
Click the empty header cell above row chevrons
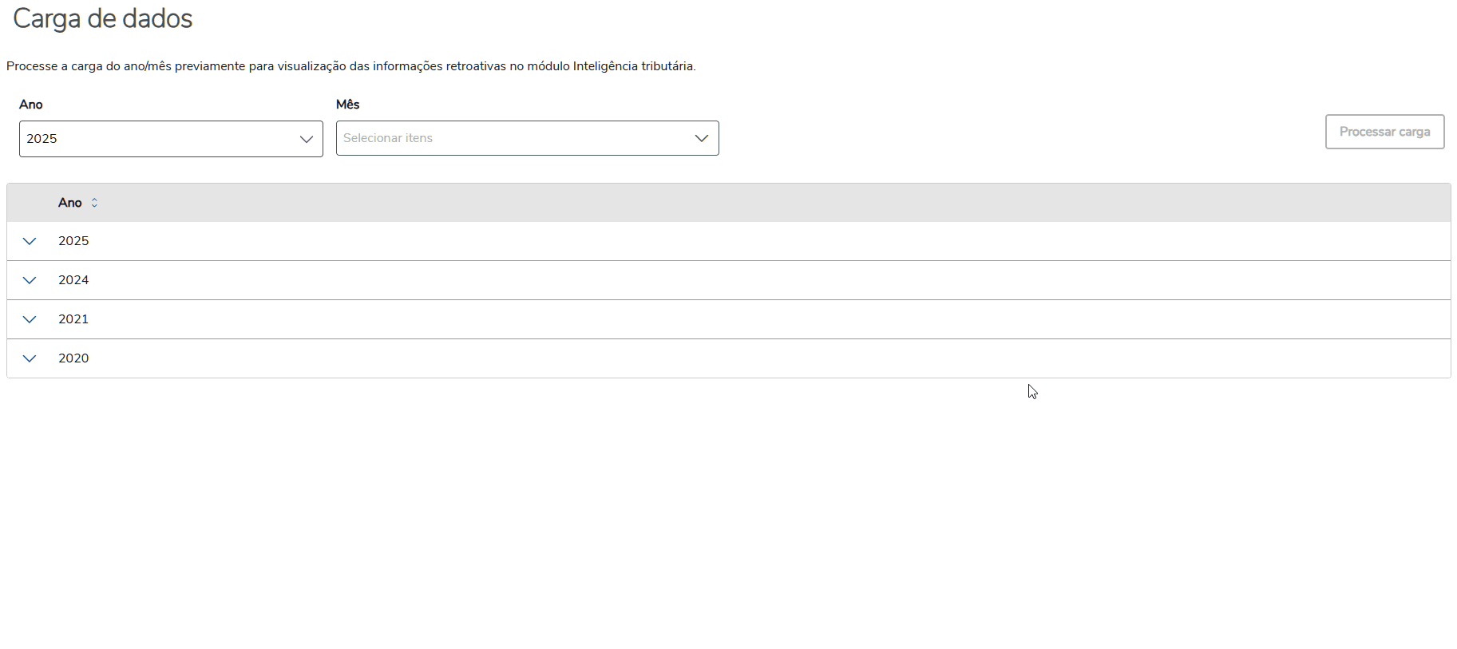point(30,203)
